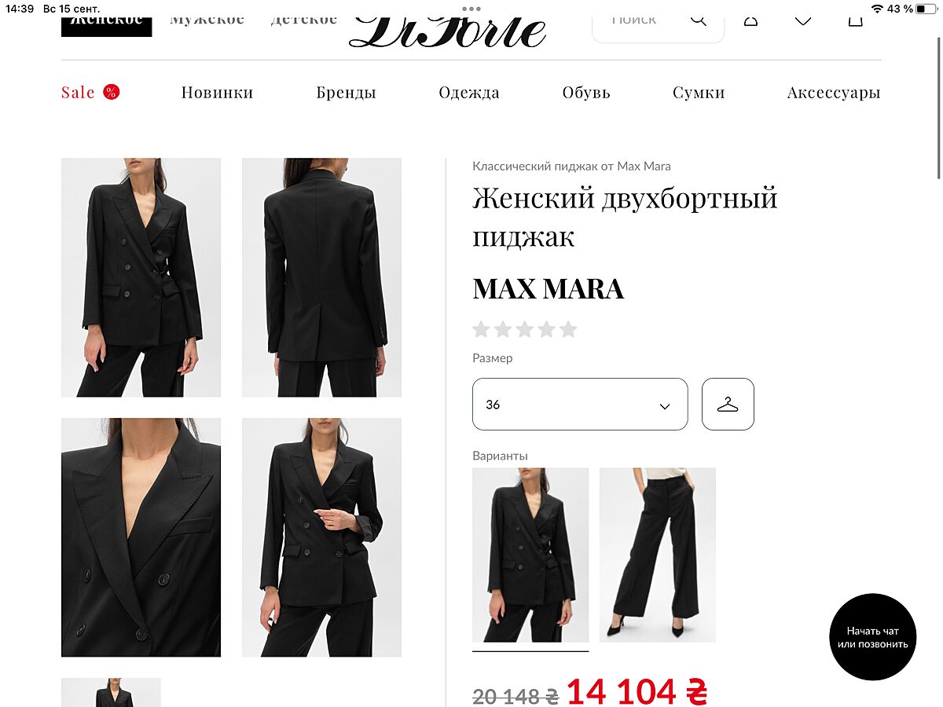This screenshot has height=707, width=943.
Task: Click the red Sale percent badge
Action: [112, 93]
